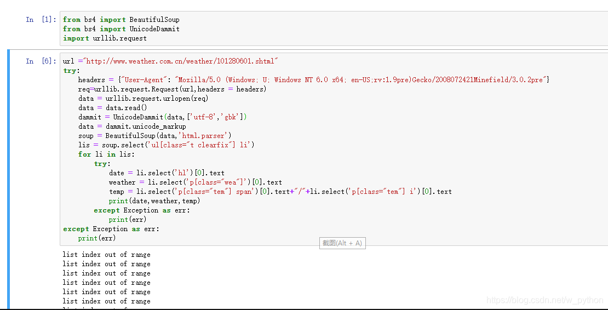This screenshot has height=310, width=608.
Task: Click the UnicodeDammit(data,['utf-8','gbk']) line
Action: tap(162, 117)
